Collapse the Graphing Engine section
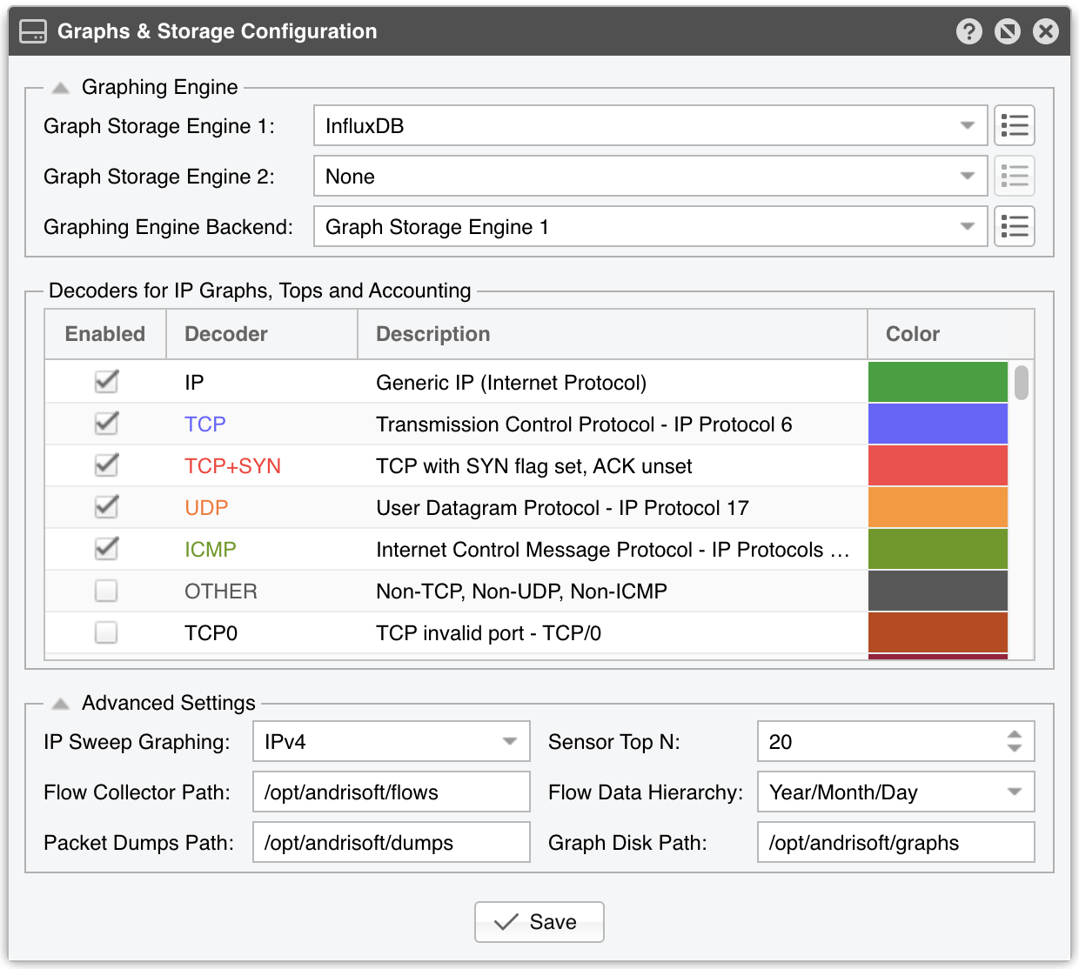The image size is (1079, 969). [x=60, y=88]
